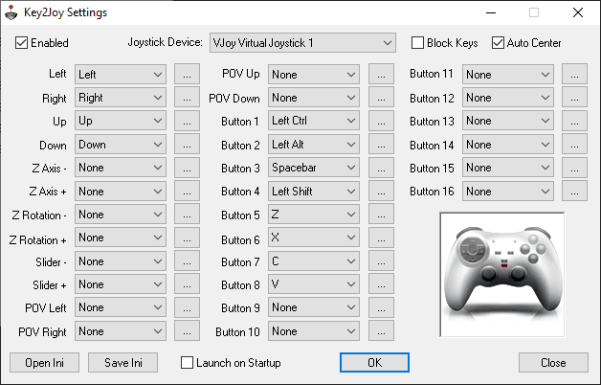
Task: Click the ellipsis button for Slider +
Action: point(187,284)
